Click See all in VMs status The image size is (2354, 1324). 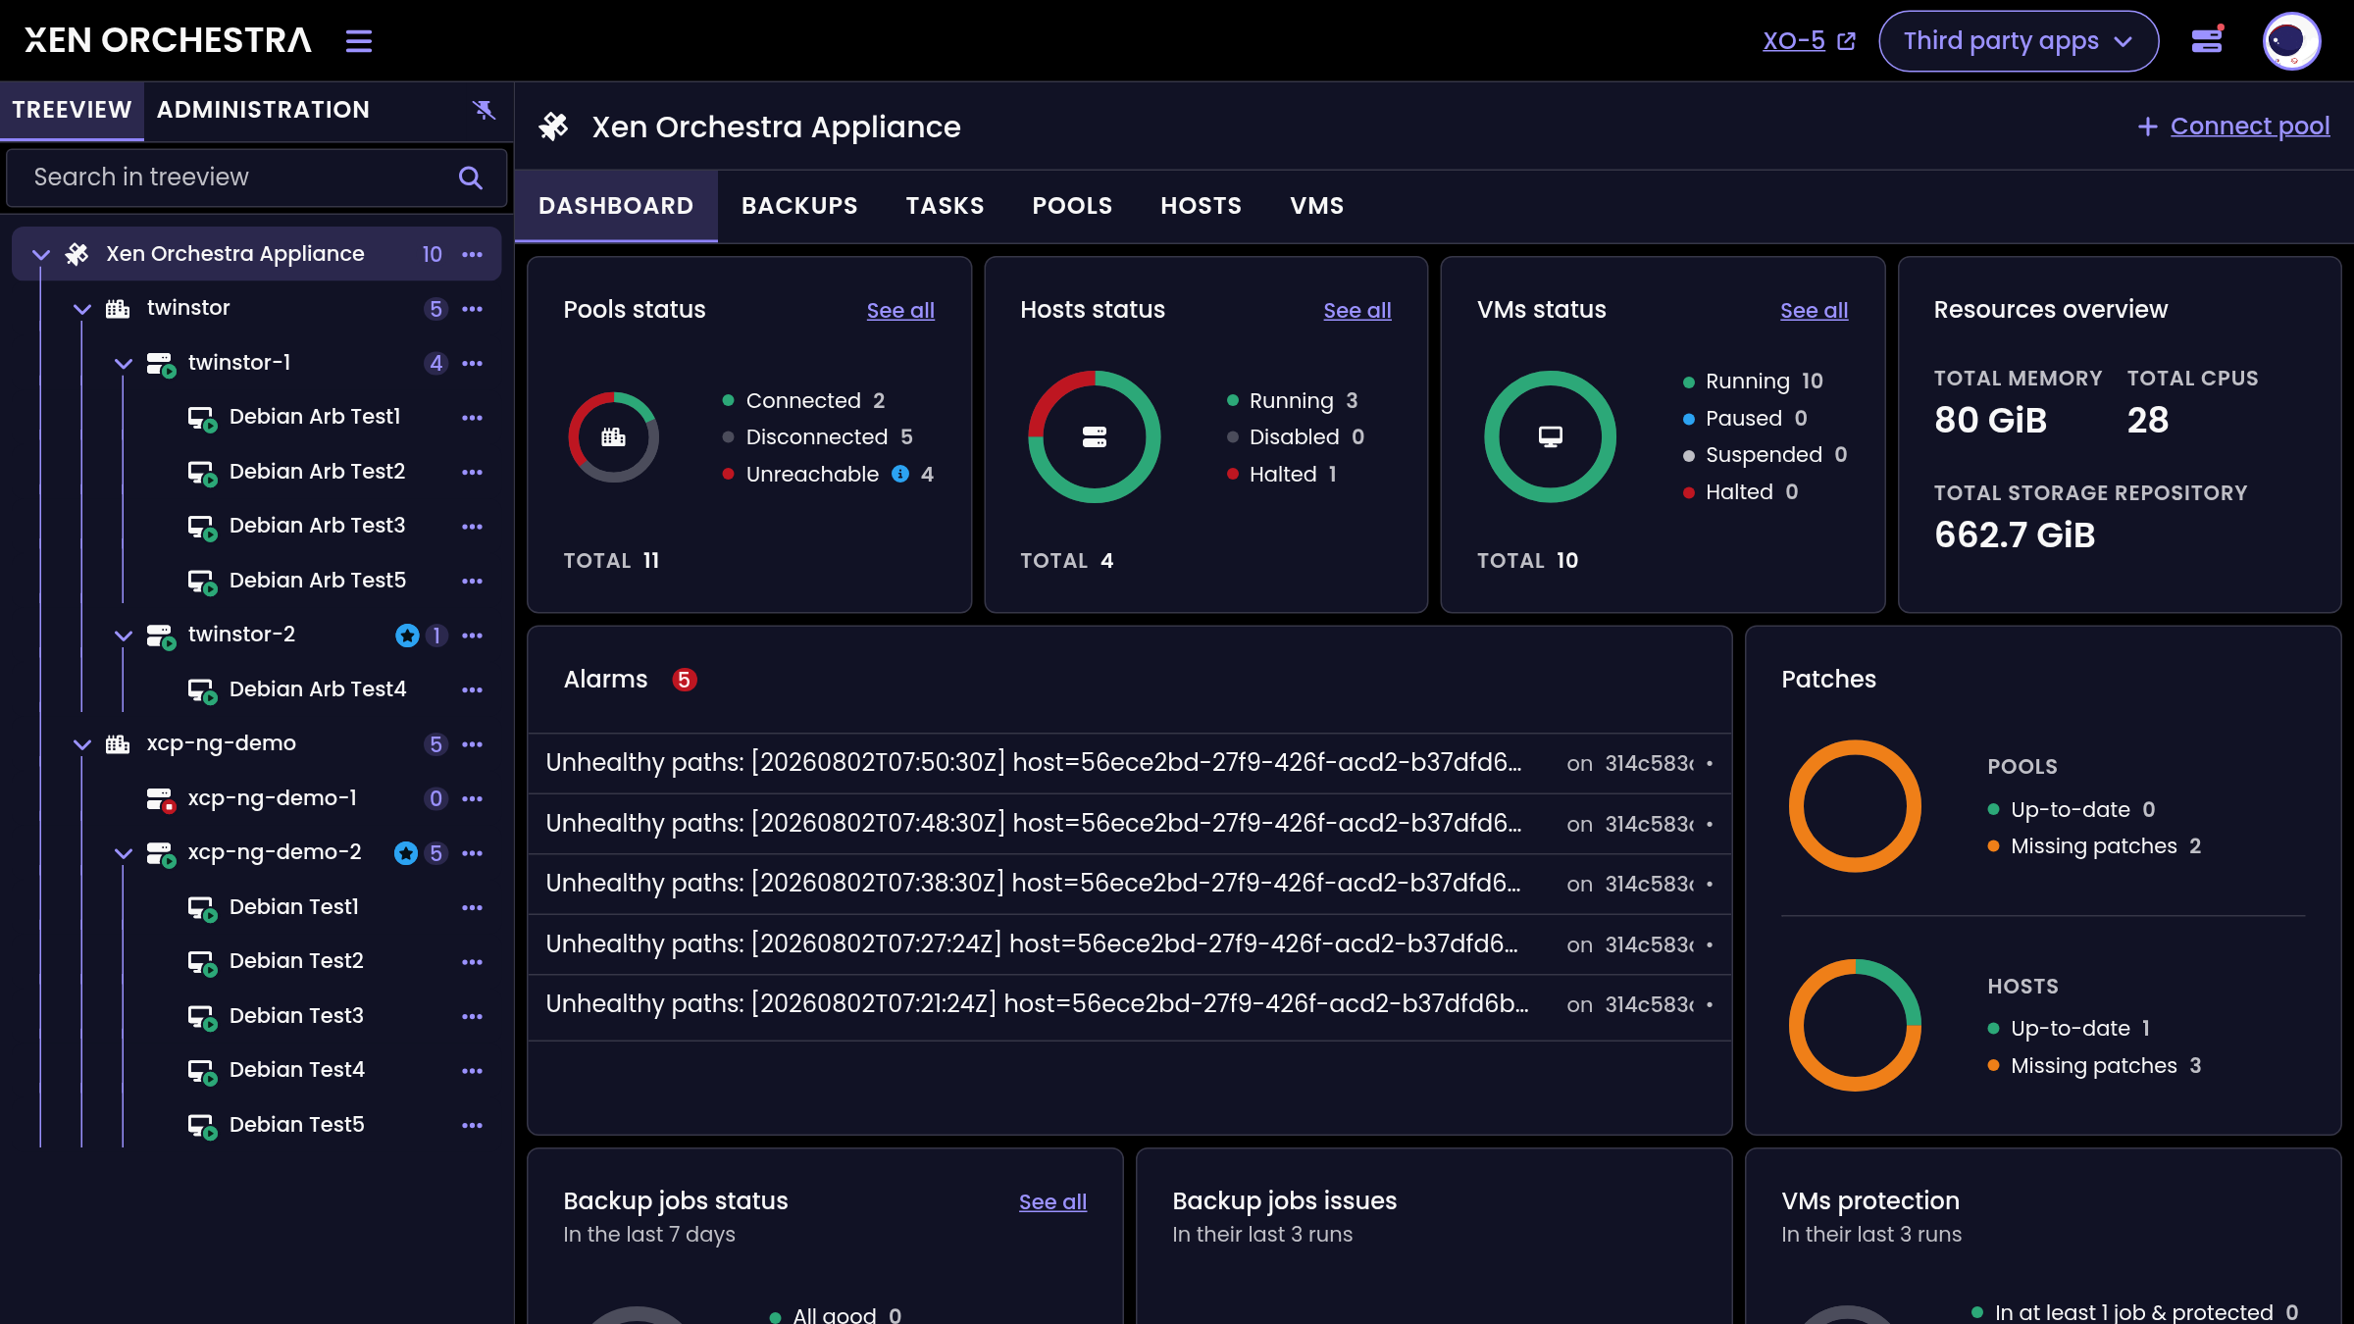pos(1814,310)
